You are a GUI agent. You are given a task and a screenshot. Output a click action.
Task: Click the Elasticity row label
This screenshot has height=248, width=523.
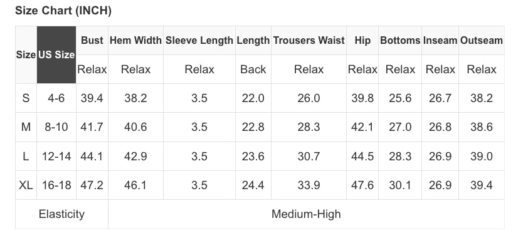tap(61, 214)
